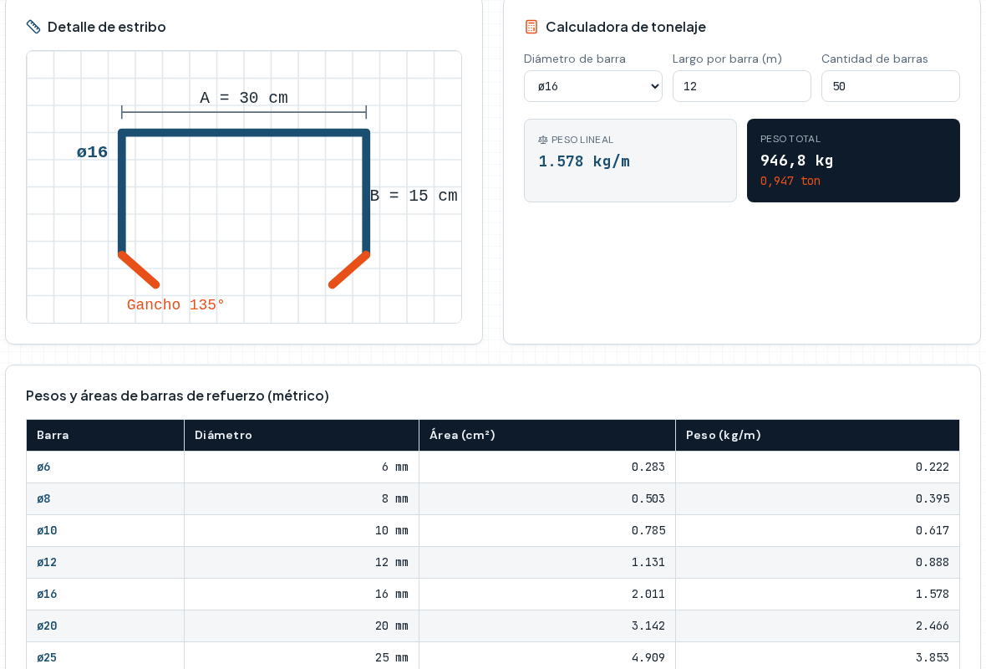Screen dimensions: 986x669
Task: Select the ø12 bar row label
Action: [x=47, y=562]
